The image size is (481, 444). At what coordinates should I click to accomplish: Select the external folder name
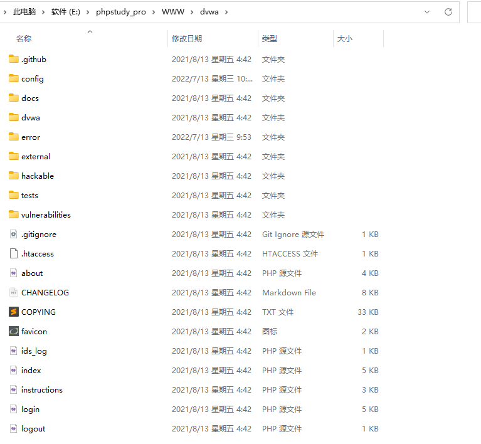coord(36,157)
